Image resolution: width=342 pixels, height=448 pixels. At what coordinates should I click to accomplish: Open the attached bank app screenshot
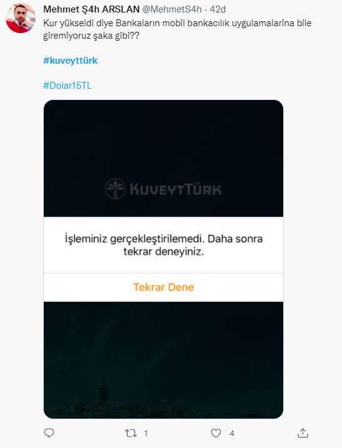[x=164, y=259]
